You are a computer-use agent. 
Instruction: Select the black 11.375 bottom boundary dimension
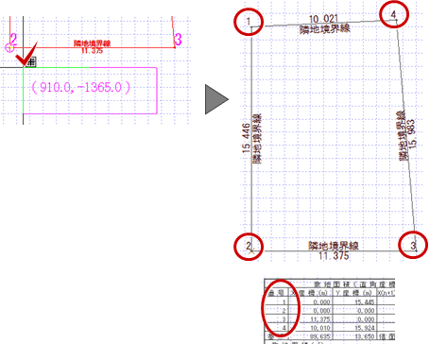[x=334, y=255]
